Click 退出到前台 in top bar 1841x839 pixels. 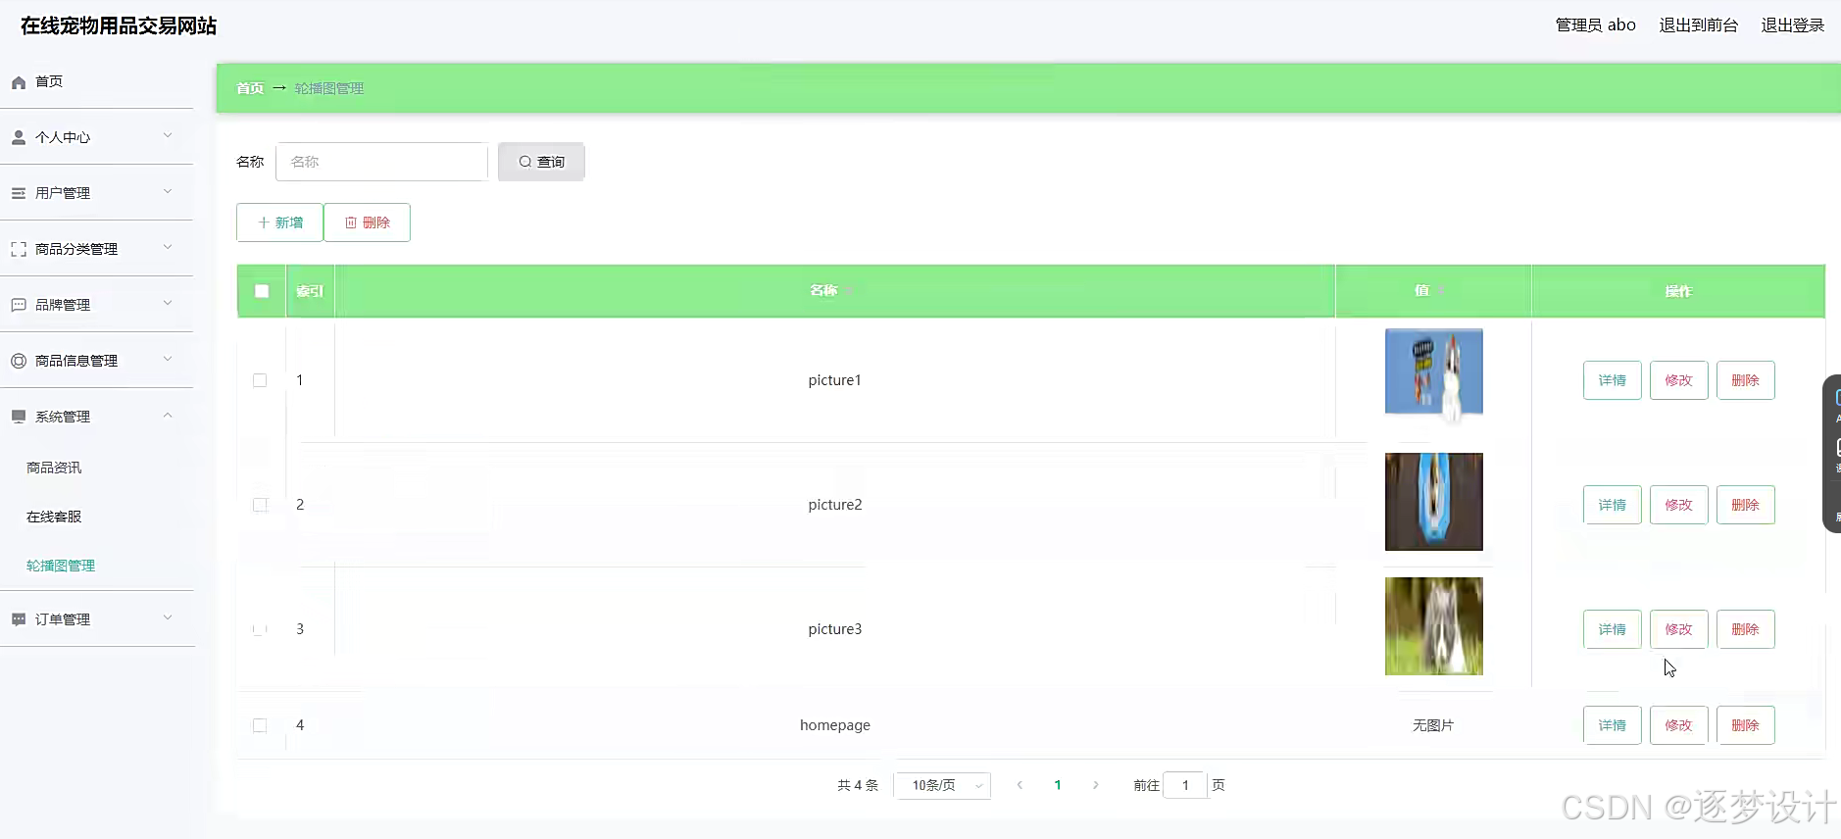click(1699, 25)
